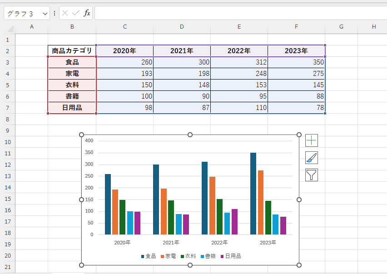Click the chart's right-middle resize handle
The width and height of the screenshot is (387, 274).
pyautogui.click(x=299, y=199)
